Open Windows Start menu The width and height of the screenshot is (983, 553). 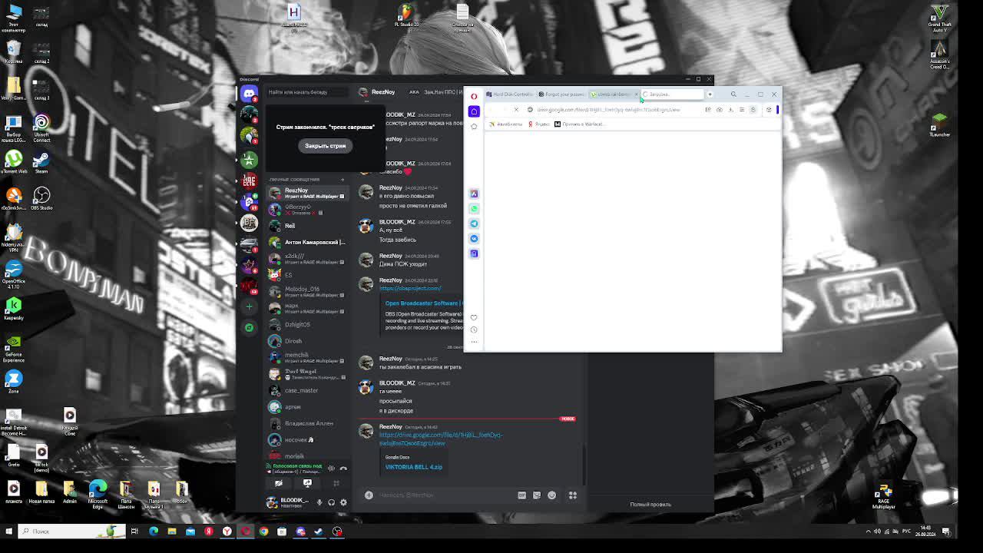pos(9,531)
